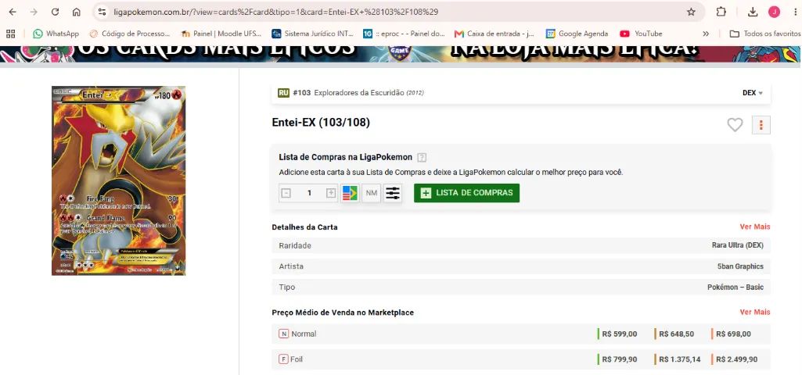Click the green LISTA DE COMPRAS button
The width and height of the screenshot is (802, 375).
pyautogui.click(x=467, y=193)
